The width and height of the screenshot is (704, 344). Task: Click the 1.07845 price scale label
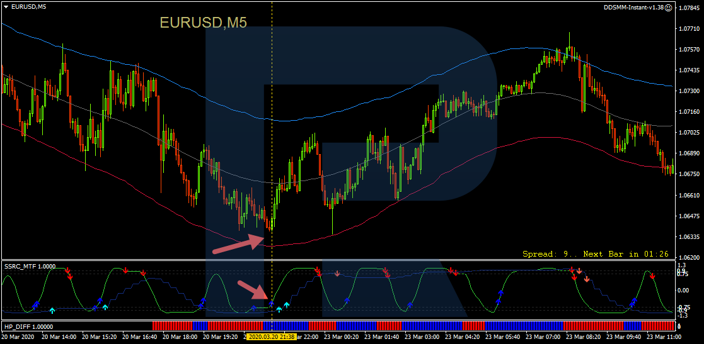(x=690, y=8)
